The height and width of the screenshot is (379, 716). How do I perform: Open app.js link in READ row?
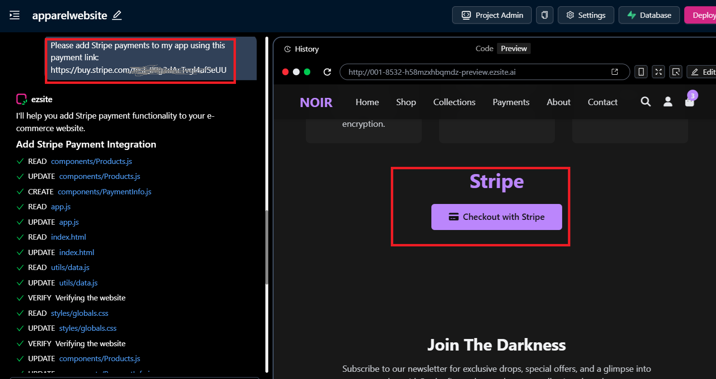[61, 206]
